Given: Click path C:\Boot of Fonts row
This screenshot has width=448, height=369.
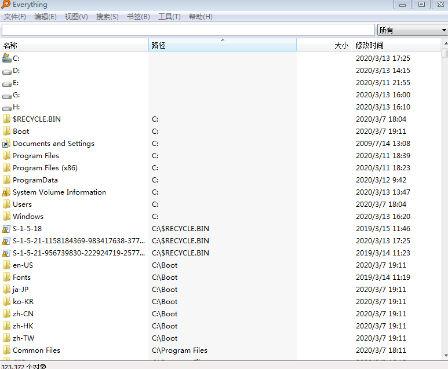Looking at the screenshot, I should click(165, 277).
